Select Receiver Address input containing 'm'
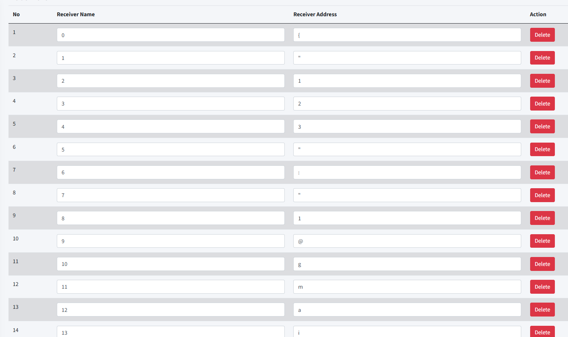 [x=407, y=287]
